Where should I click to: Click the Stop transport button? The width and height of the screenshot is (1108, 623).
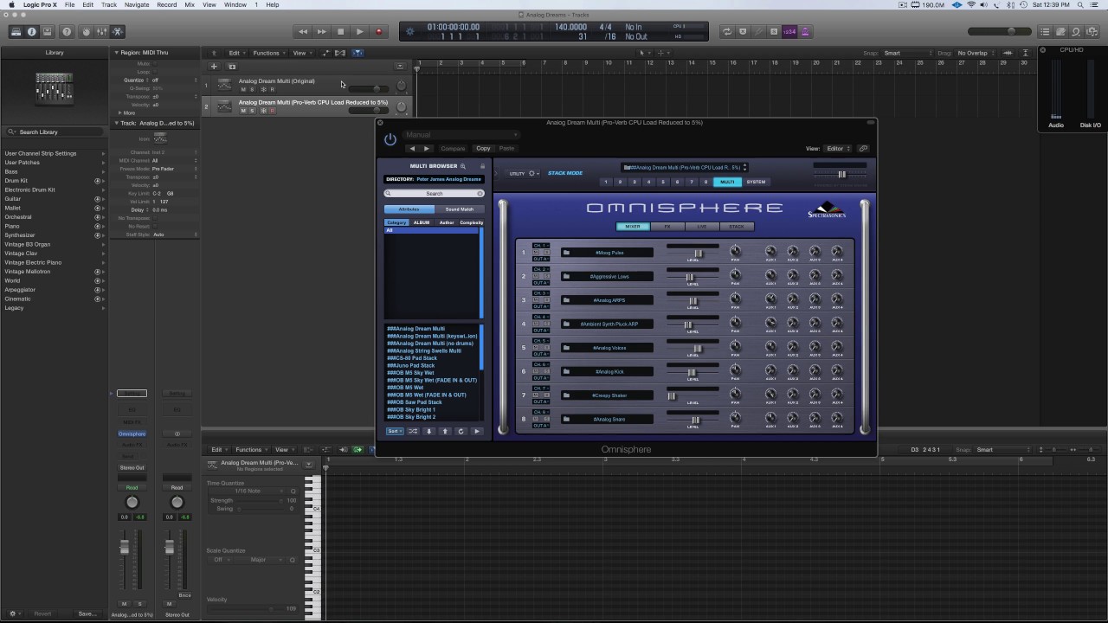341,32
